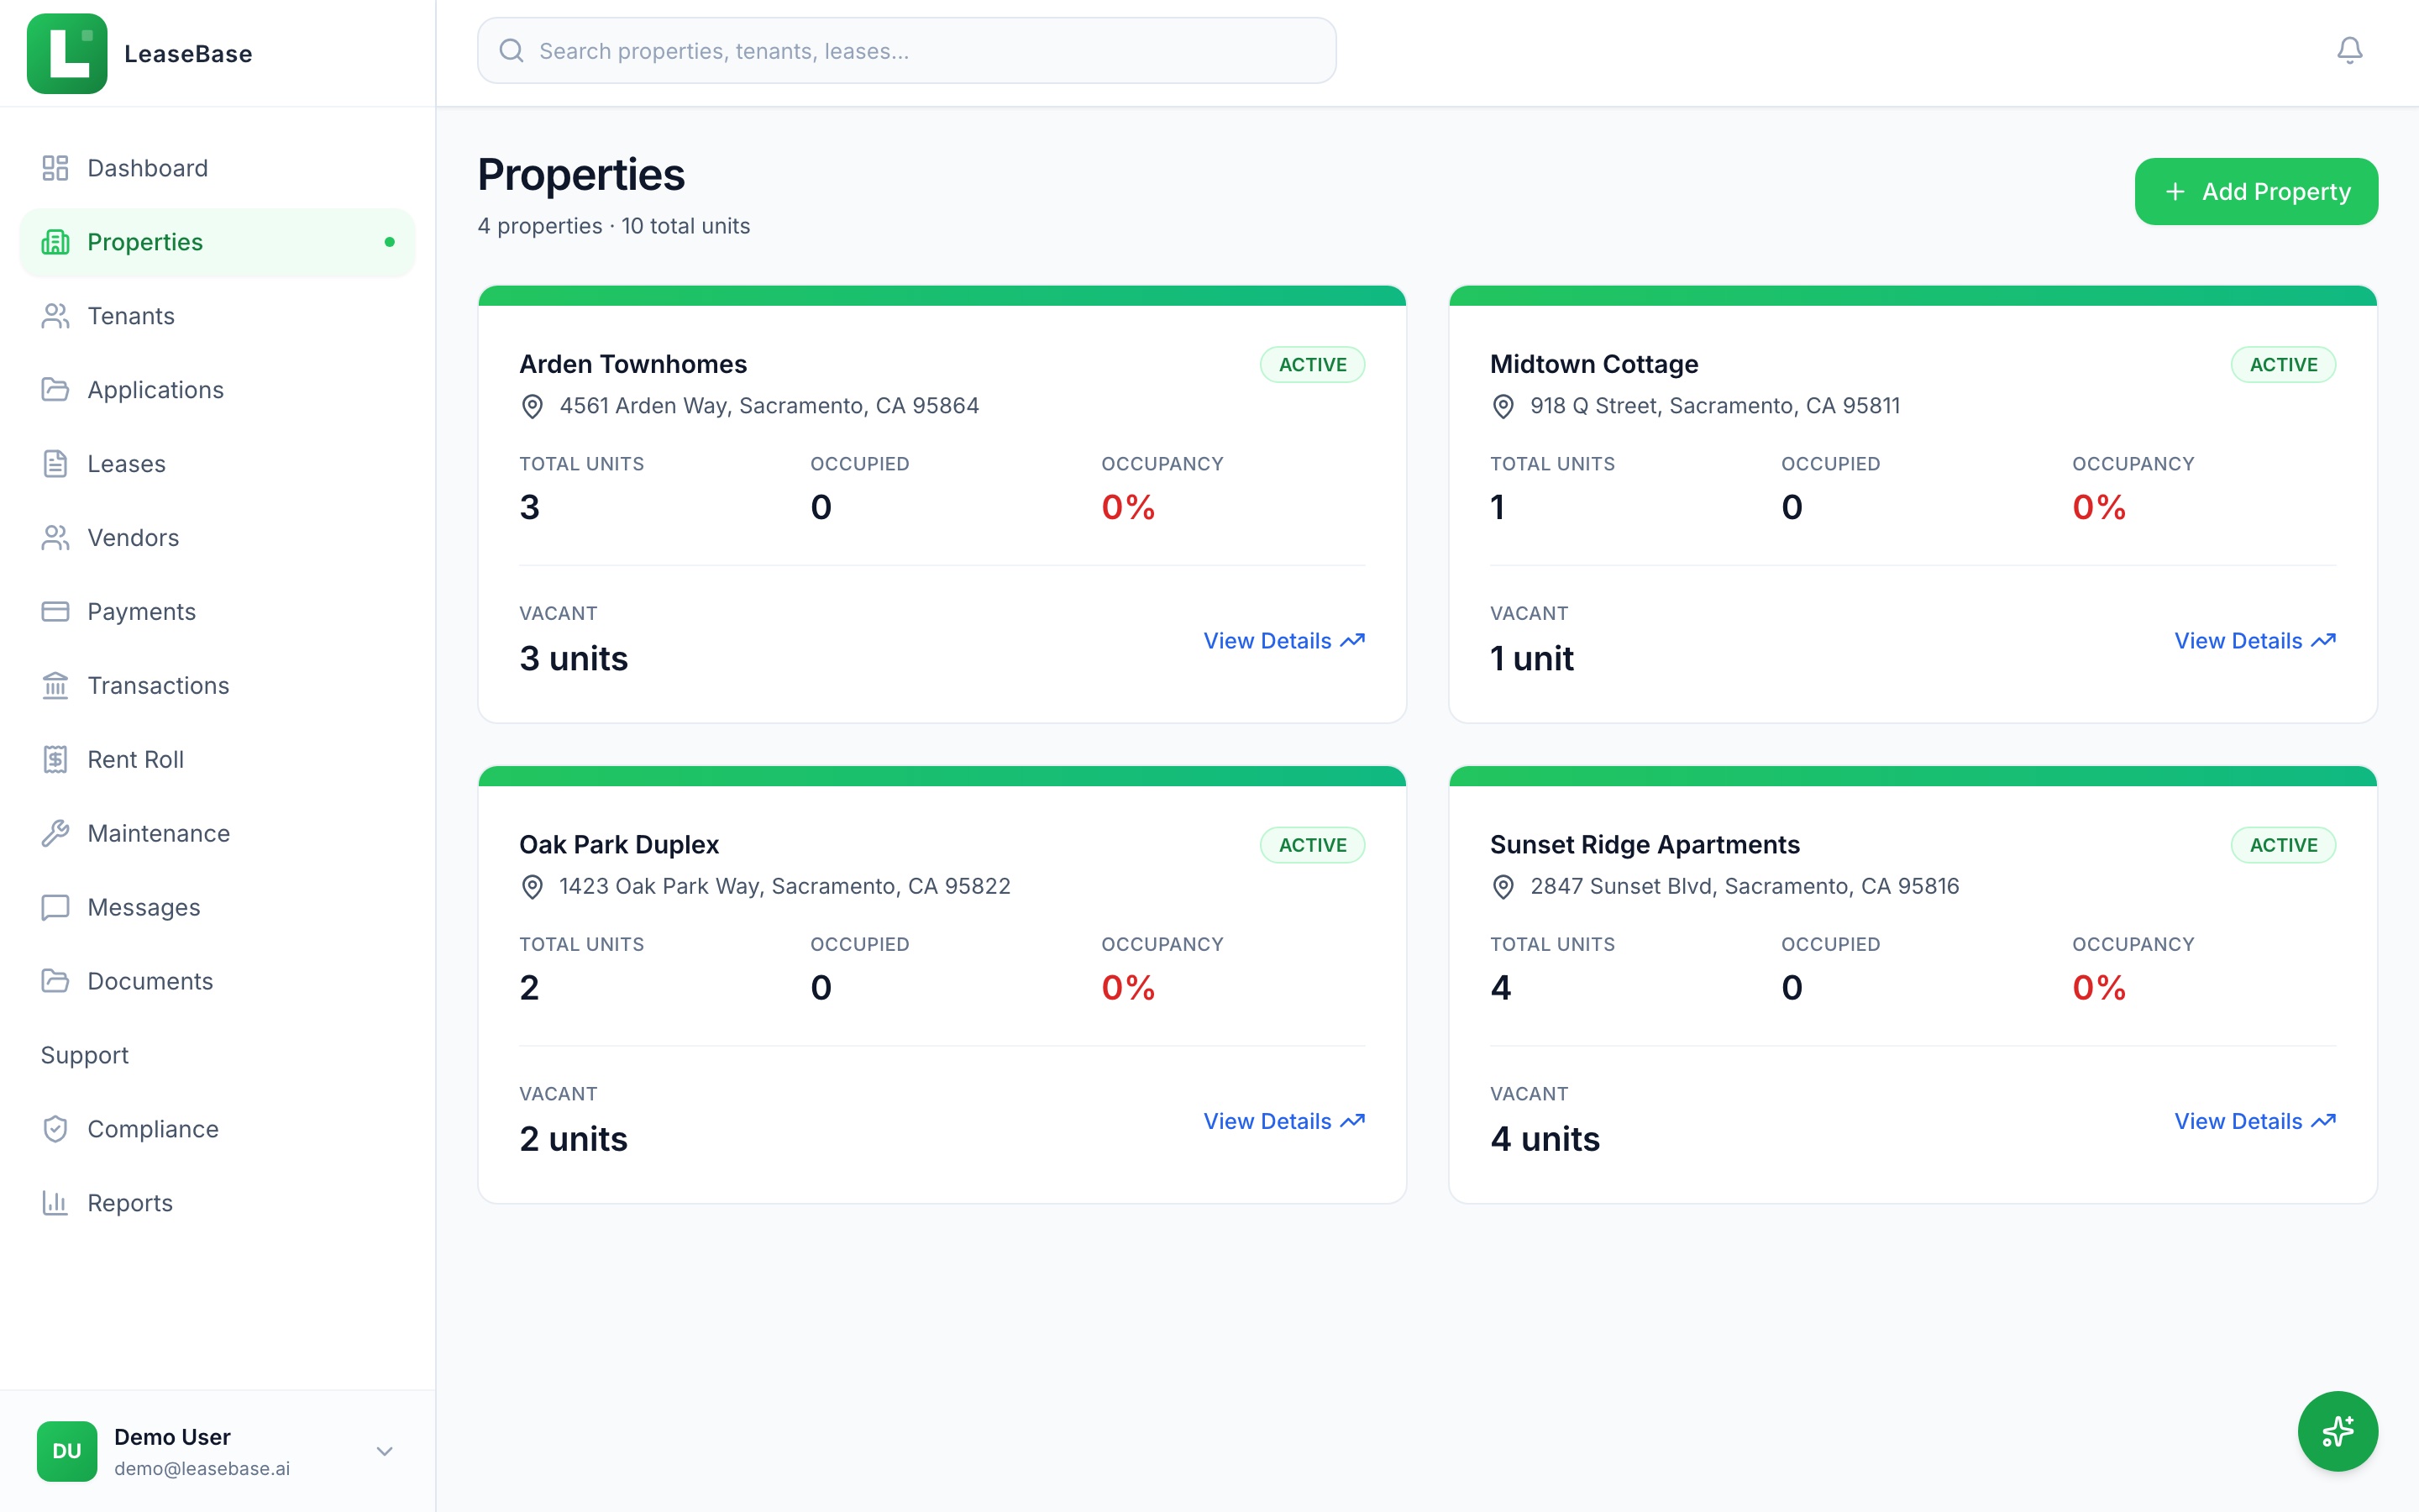Click the Compliance shield icon
This screenshot has width=2419, height=1512.
tap(55, 1129)
